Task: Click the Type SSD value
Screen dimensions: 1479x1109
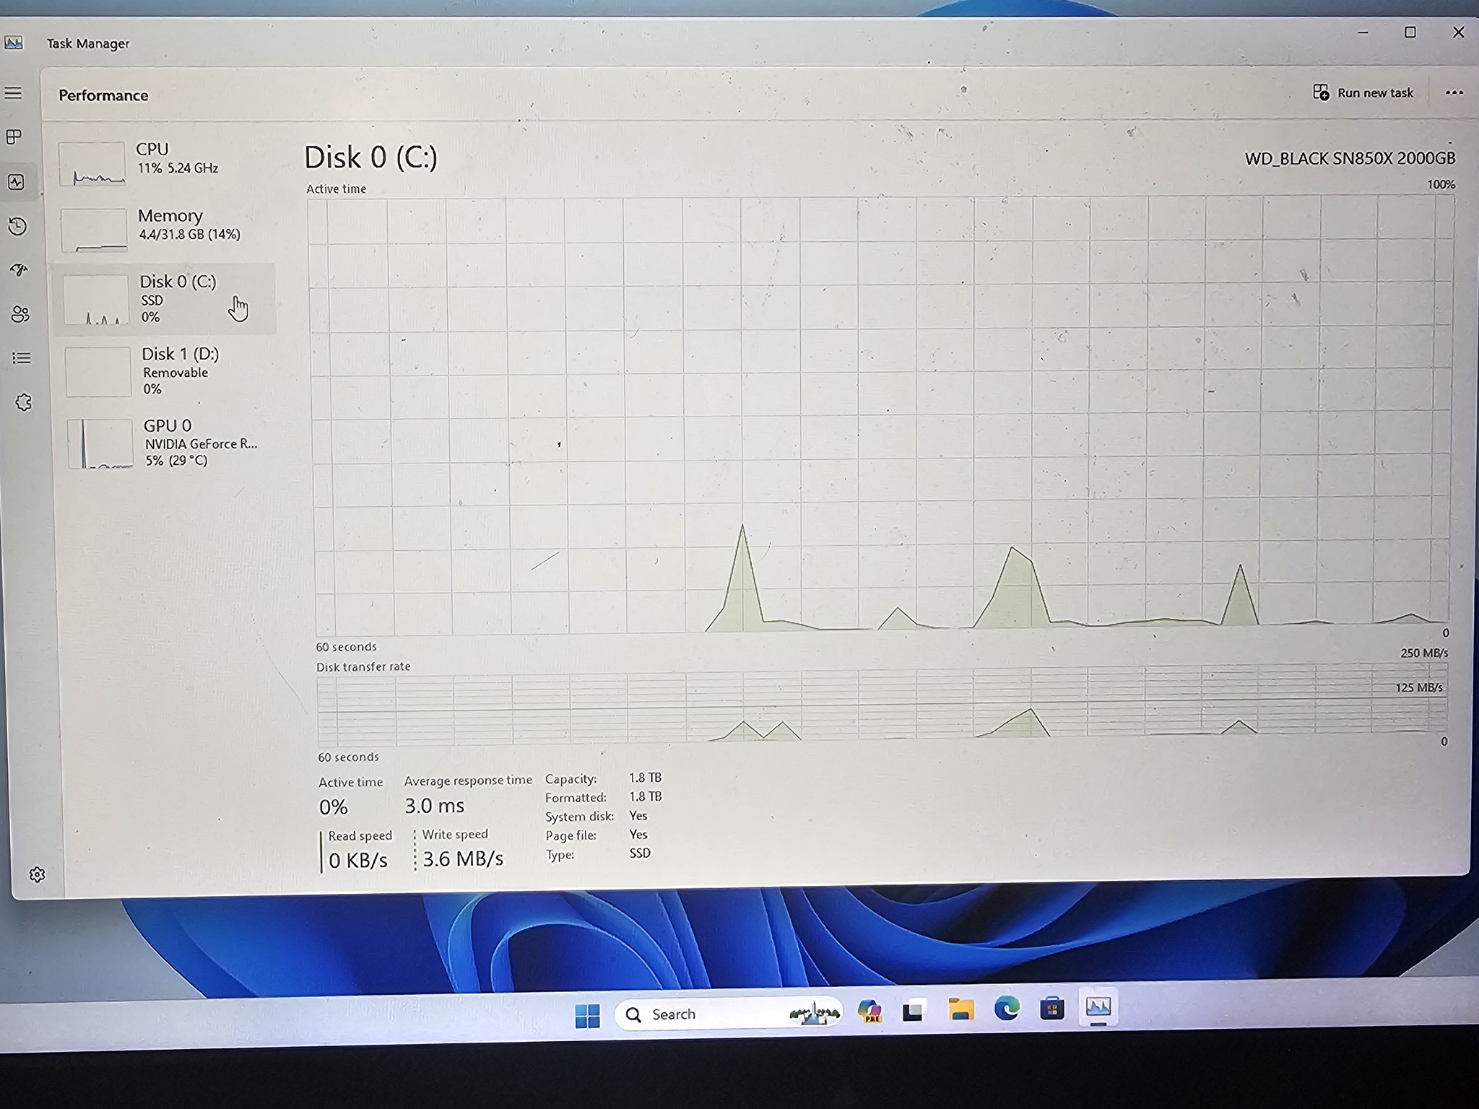Action: coord(640,853)
